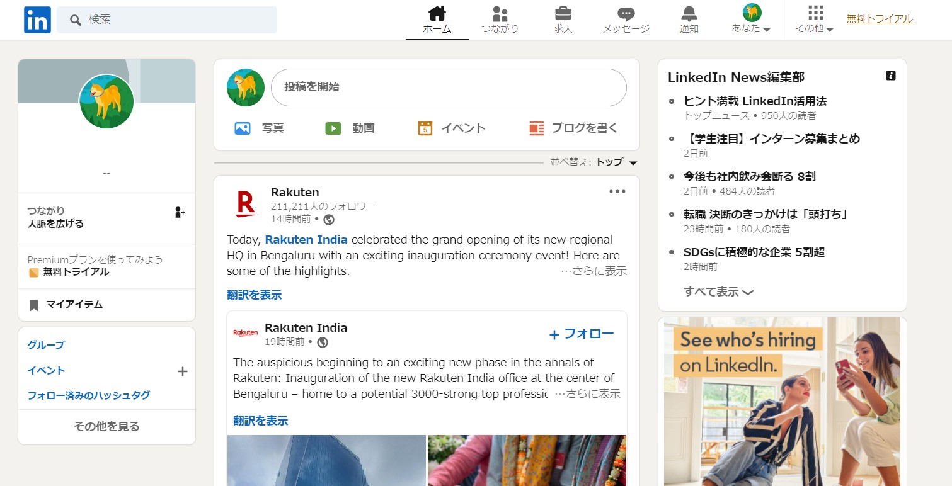The width and height of the screenshot is (952, 486).
Task: Click 翻訳を表示 under Rakuten post
Action: click(x=254, y=295)
